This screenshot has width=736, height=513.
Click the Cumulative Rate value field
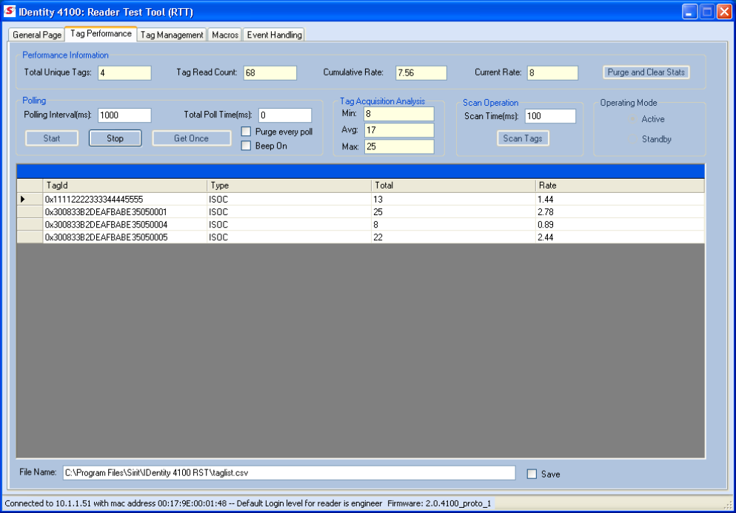(x=421, y=72)
